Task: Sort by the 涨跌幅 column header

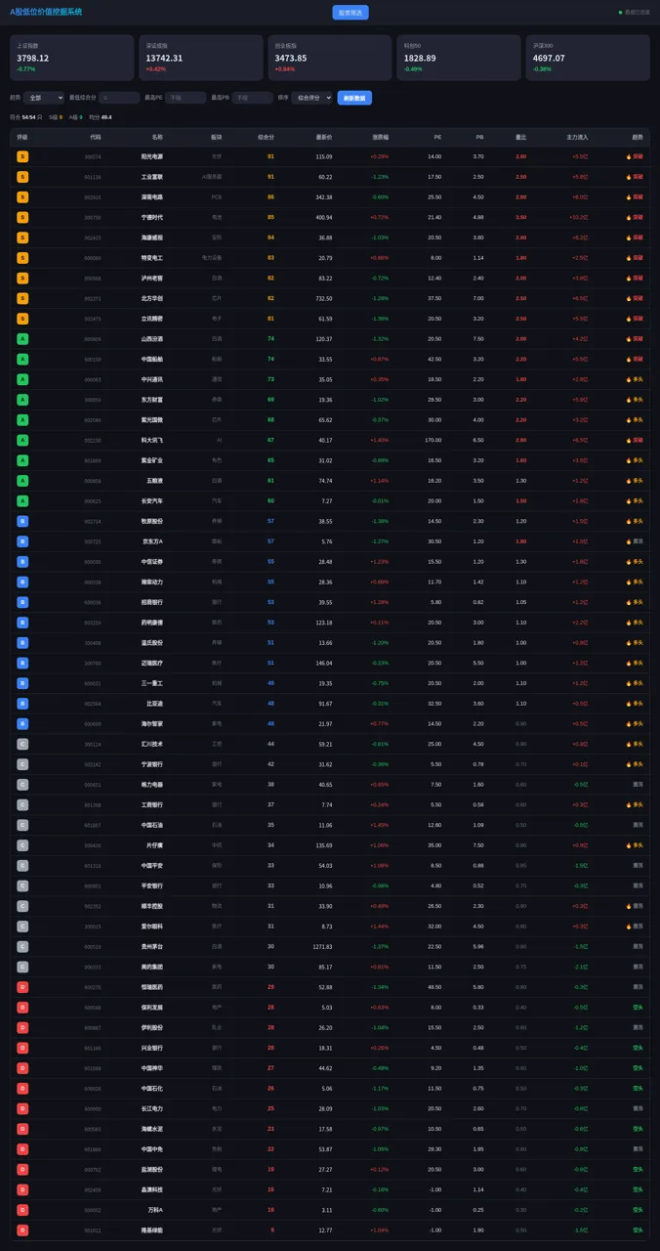Action: pyautogui.click(x=380, y=137)
